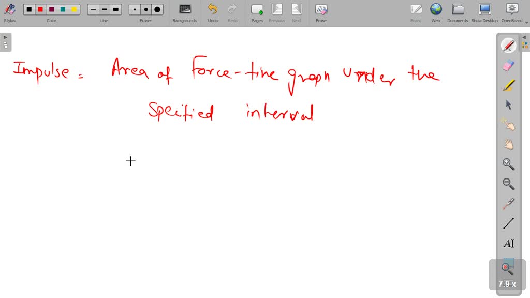This screenshot has width=530, height=298.
Task: Select the Pen tool in the side palette
Action: [x=508, y=46]
